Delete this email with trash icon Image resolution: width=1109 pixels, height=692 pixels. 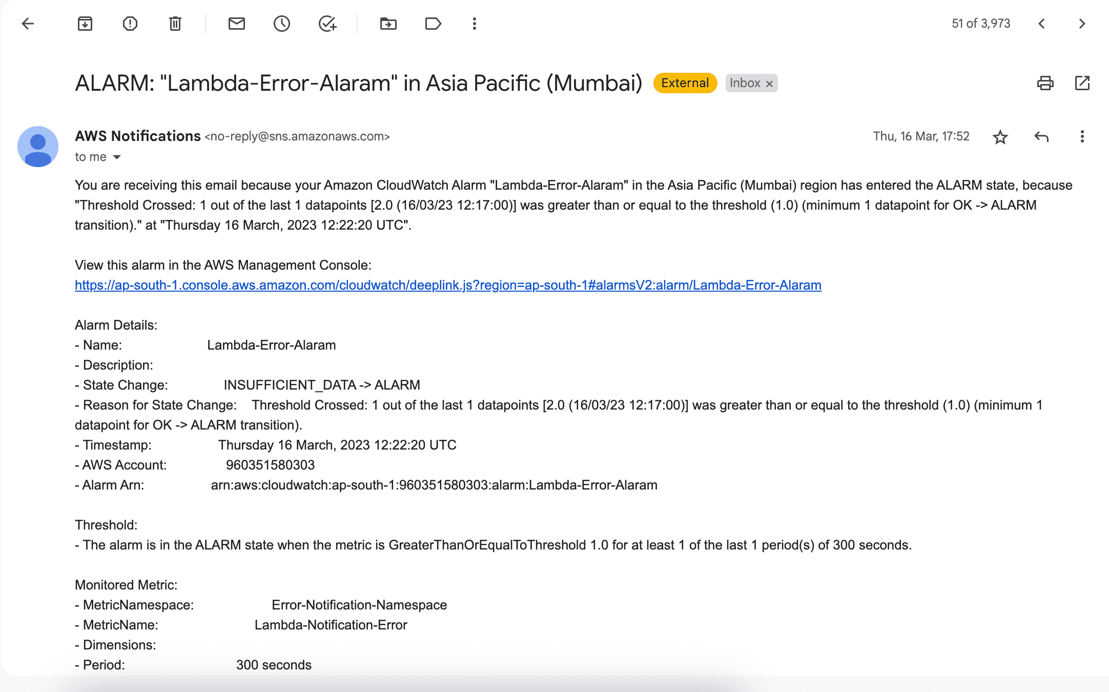[175, 24]
